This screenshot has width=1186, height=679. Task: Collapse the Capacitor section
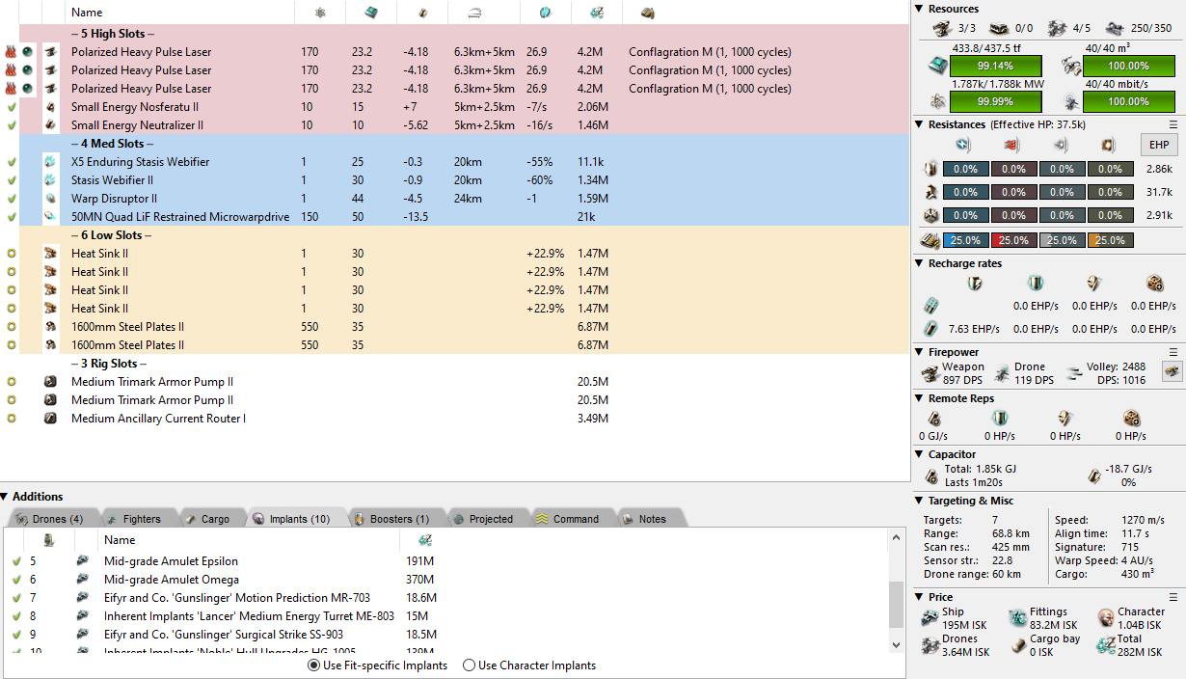click(919, 454)
